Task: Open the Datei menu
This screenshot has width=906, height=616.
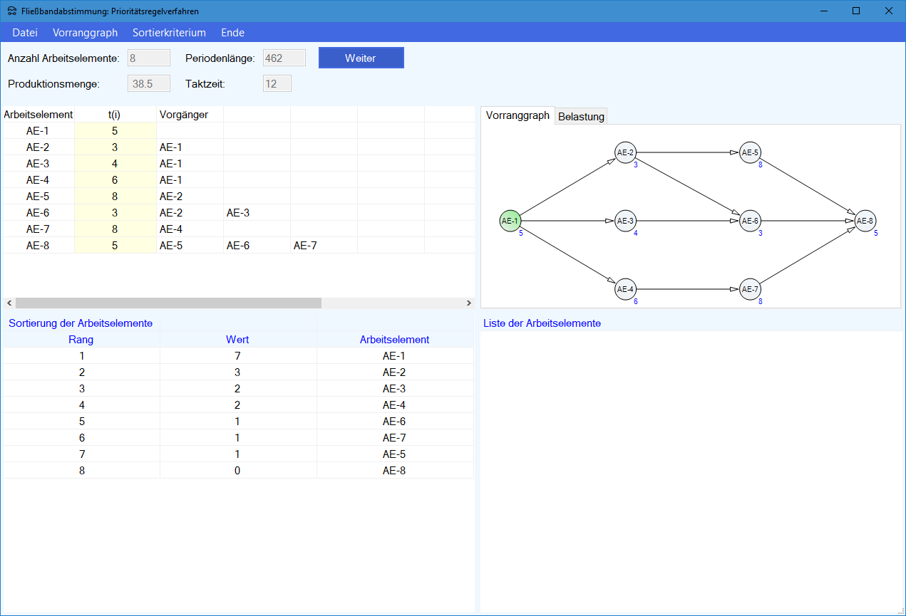Action: pos(25,33)
